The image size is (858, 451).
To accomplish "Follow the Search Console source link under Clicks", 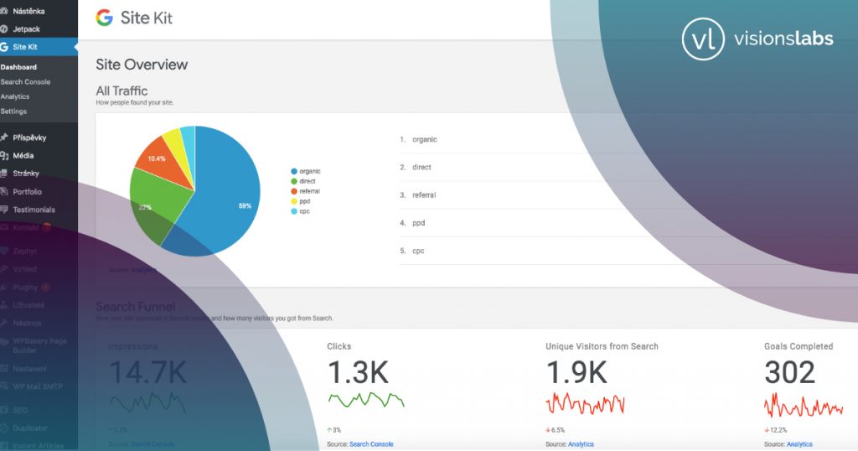I will (371, 444).
